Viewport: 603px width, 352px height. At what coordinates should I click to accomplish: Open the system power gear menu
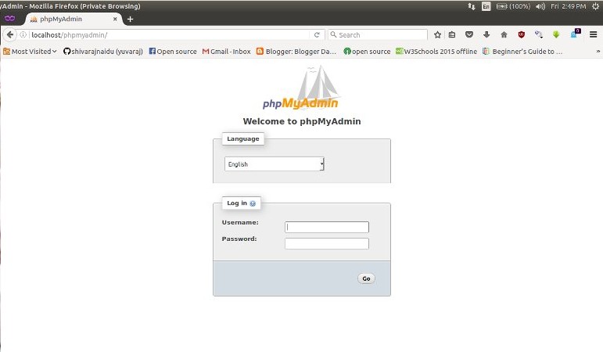pyautogui.click(x=595, y=6)
